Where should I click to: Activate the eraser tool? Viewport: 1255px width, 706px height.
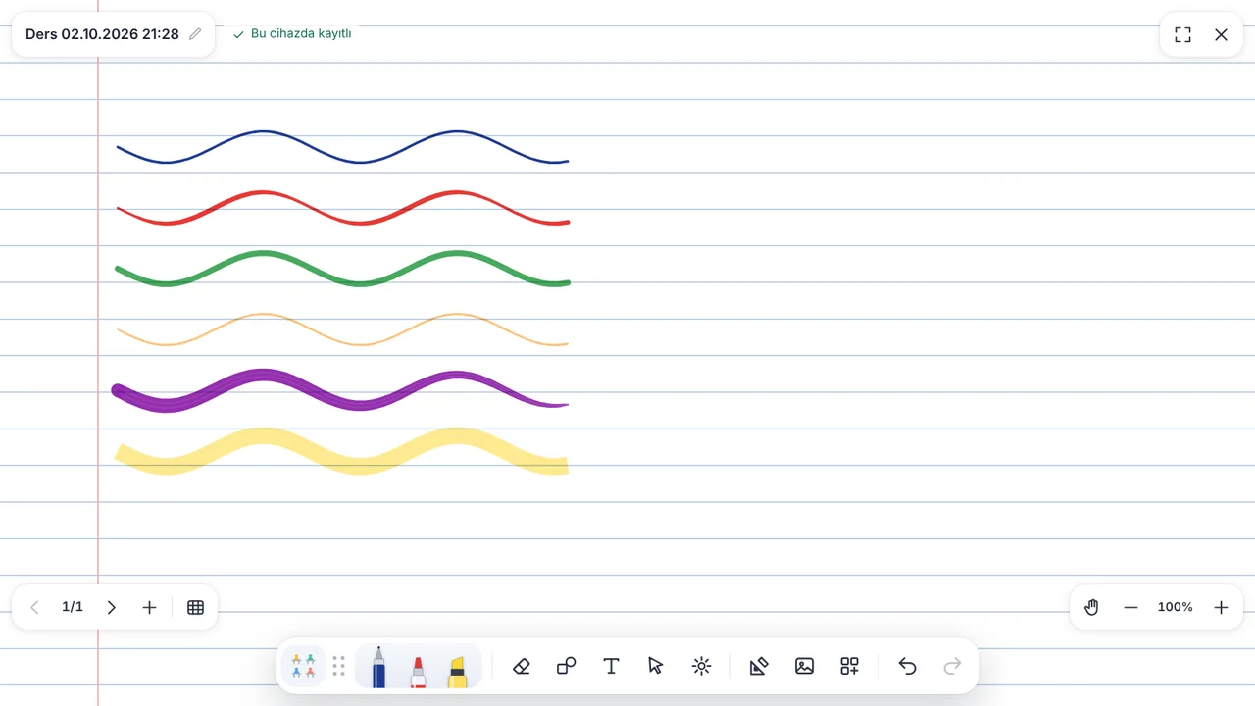tap(522, 667)
